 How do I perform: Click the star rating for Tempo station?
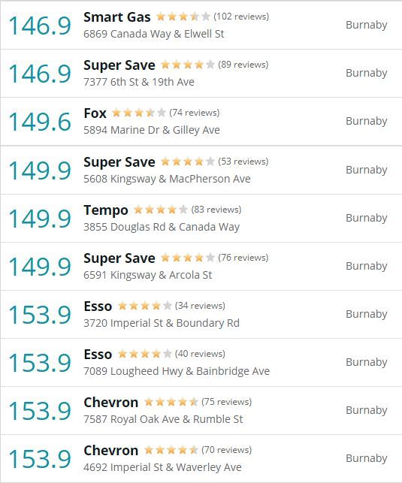tap(161, 210)
